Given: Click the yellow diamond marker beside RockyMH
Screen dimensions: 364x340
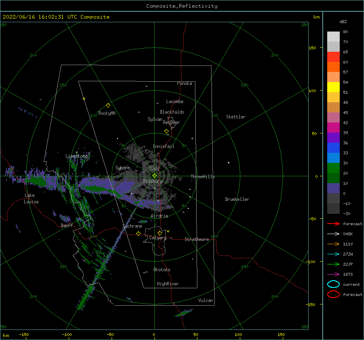Looking at the screenshot, I should point(108,106).
